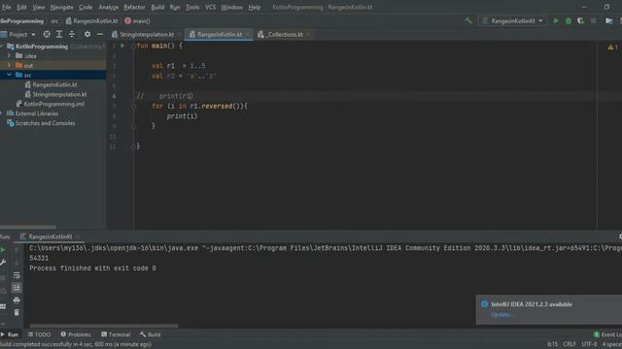Open the Analyze menu
Image resolution: width=622 pixels, height=349 pixels.
tap(108, 7)
